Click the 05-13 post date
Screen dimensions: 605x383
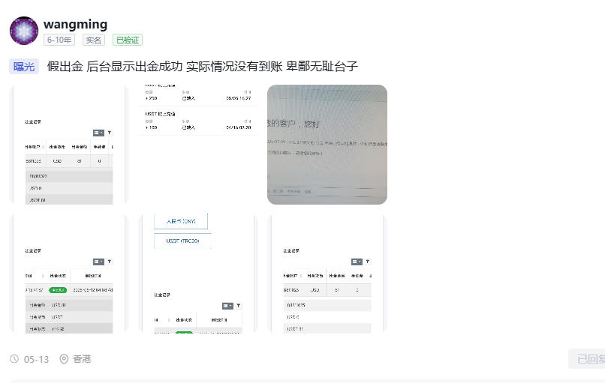36,359
